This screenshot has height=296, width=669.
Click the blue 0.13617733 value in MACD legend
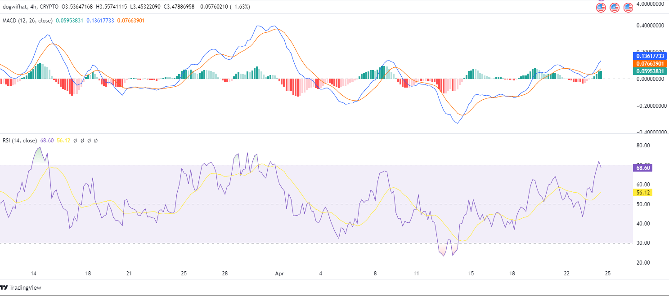[x=100, y=21]
